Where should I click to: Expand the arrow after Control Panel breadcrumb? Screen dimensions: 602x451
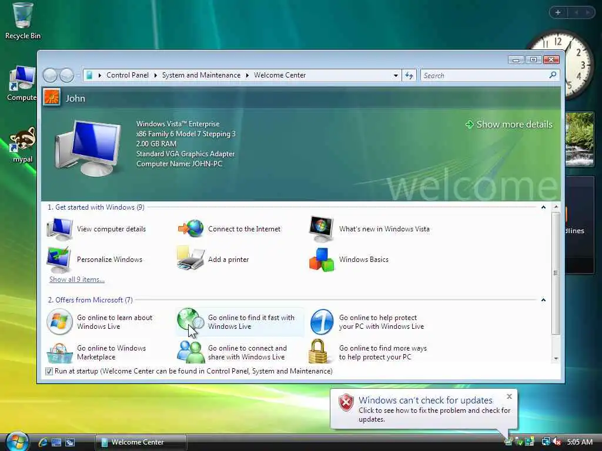click(x=155, y=75)
